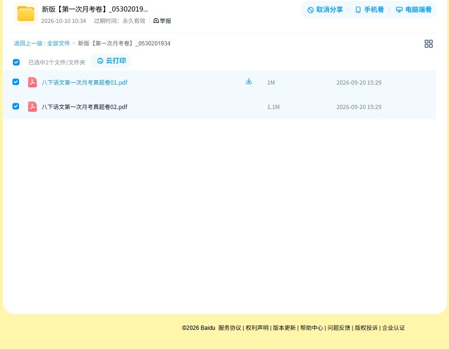Viewport: 449px width, 349px height.
Task: Open 权利声明 footer link
Action: click(x=257, y=328)
